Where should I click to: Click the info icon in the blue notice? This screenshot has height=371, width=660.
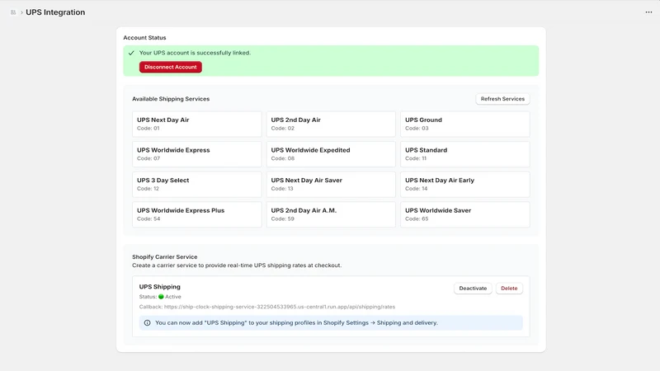tap(148, 323)
